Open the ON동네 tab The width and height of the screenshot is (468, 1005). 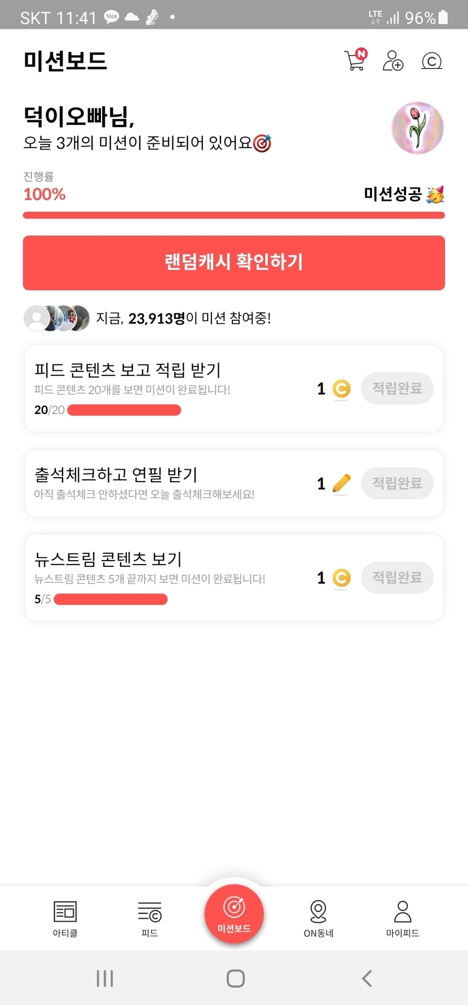click(x=319, y=919)
